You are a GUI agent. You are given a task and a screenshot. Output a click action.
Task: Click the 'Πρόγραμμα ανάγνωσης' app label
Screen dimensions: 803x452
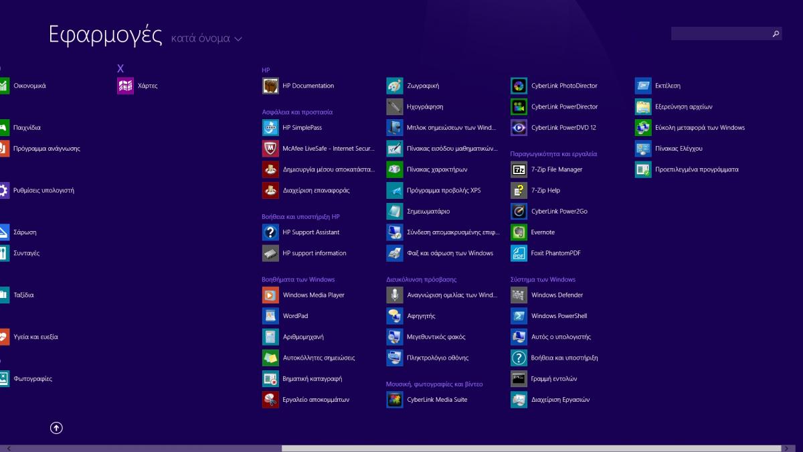(47, 149)
